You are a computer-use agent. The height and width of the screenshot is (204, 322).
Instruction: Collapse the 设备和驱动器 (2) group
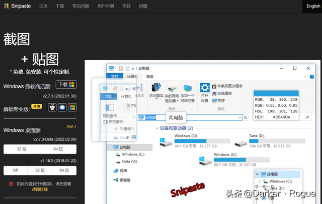157,128
